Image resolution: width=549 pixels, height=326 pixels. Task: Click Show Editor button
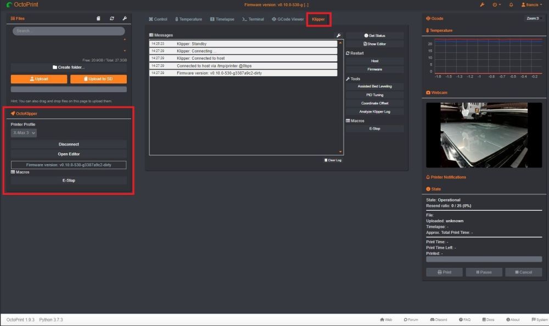[374, 44]
